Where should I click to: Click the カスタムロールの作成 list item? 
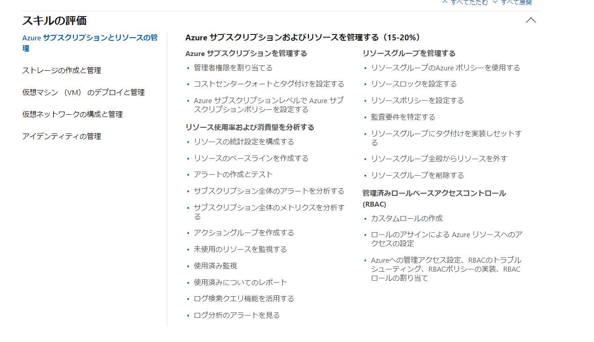[407, 218]
